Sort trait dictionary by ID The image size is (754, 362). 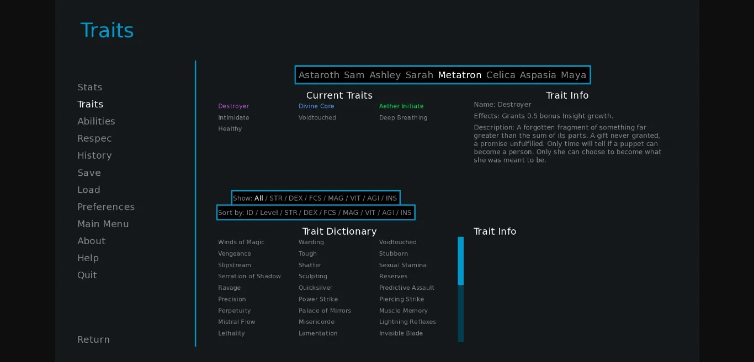point(249,213)
